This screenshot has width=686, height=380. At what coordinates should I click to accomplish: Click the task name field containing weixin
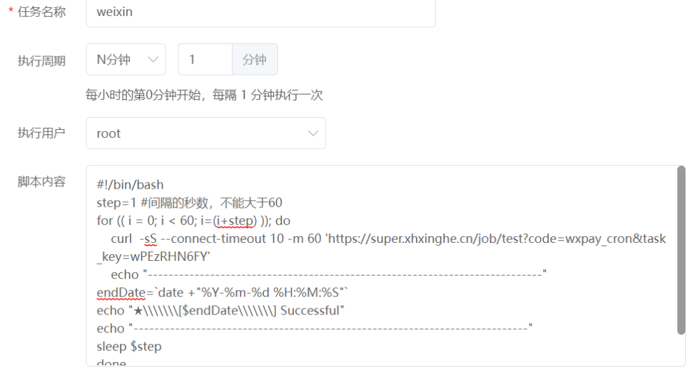click(x=261, y=12)
